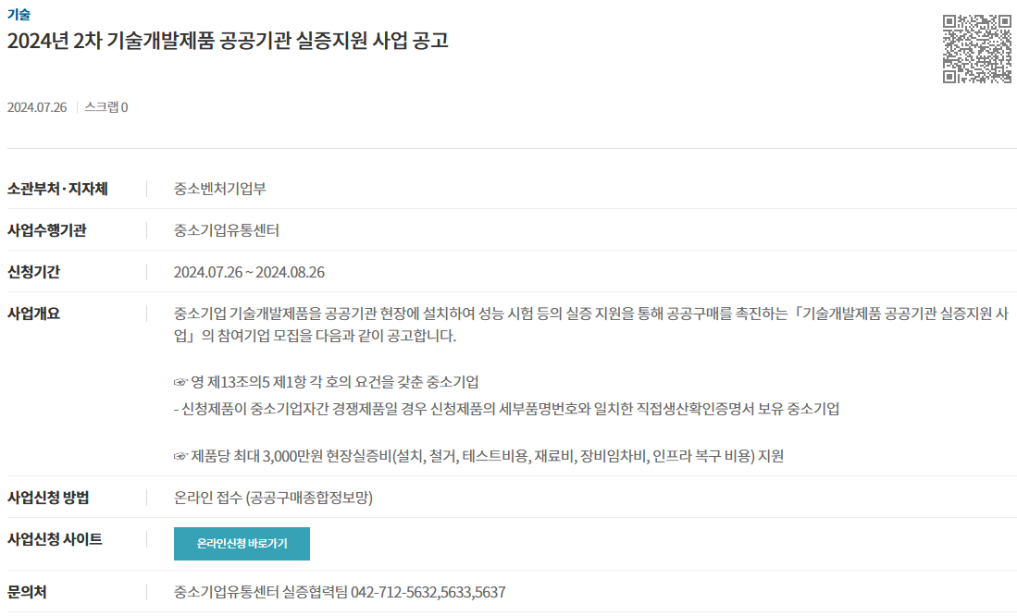The width and height of the screenshot is (1017, 616).
Task: Click the first pointing-hand bullet icon
Action: tap(180, 383)
